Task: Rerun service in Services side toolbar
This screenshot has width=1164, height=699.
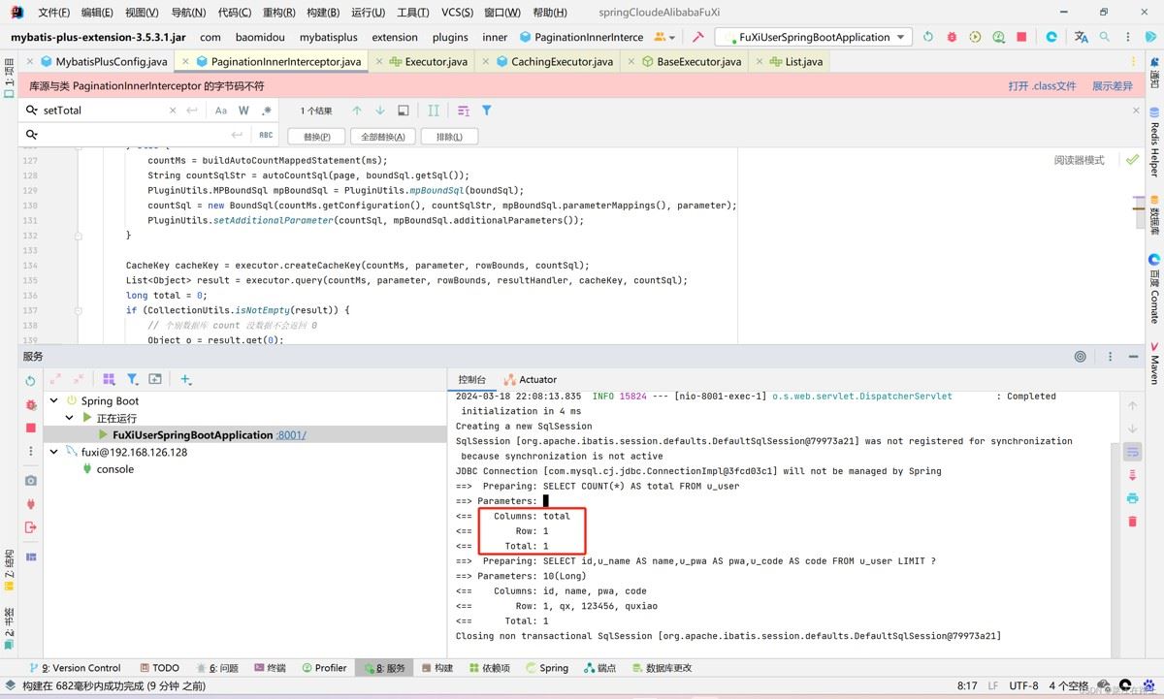Action: [x=30, y=381]
